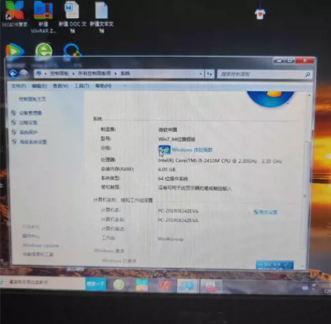Go to 控制面板主页 in the sidebar
The image size is (331, 324).
[x=32, y=100]
